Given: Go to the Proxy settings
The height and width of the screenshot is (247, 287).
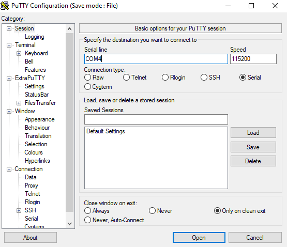Looking at the screenshot, I should tap(32, 186).
